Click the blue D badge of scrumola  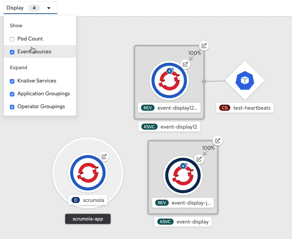pyautogui.click(x=76, y=200)
